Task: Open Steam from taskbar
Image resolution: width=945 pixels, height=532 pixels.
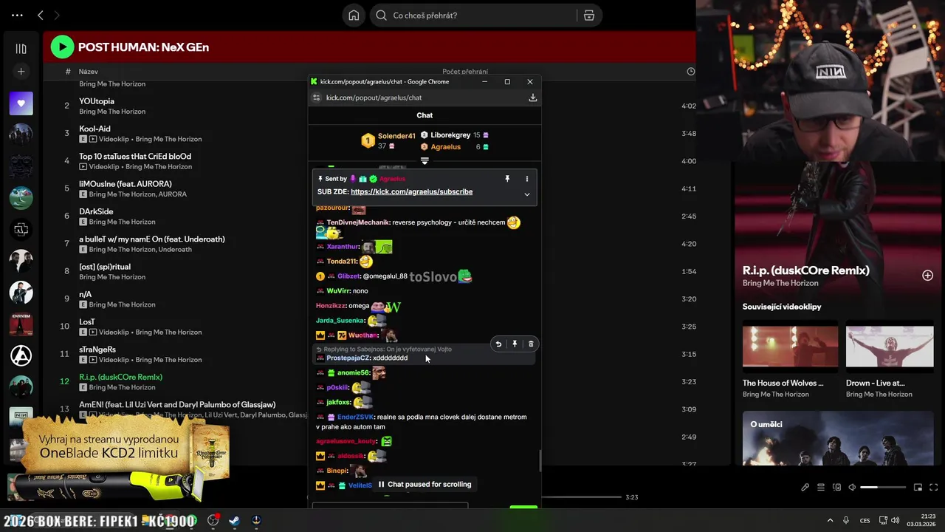Action: click(x=234, y=520)
